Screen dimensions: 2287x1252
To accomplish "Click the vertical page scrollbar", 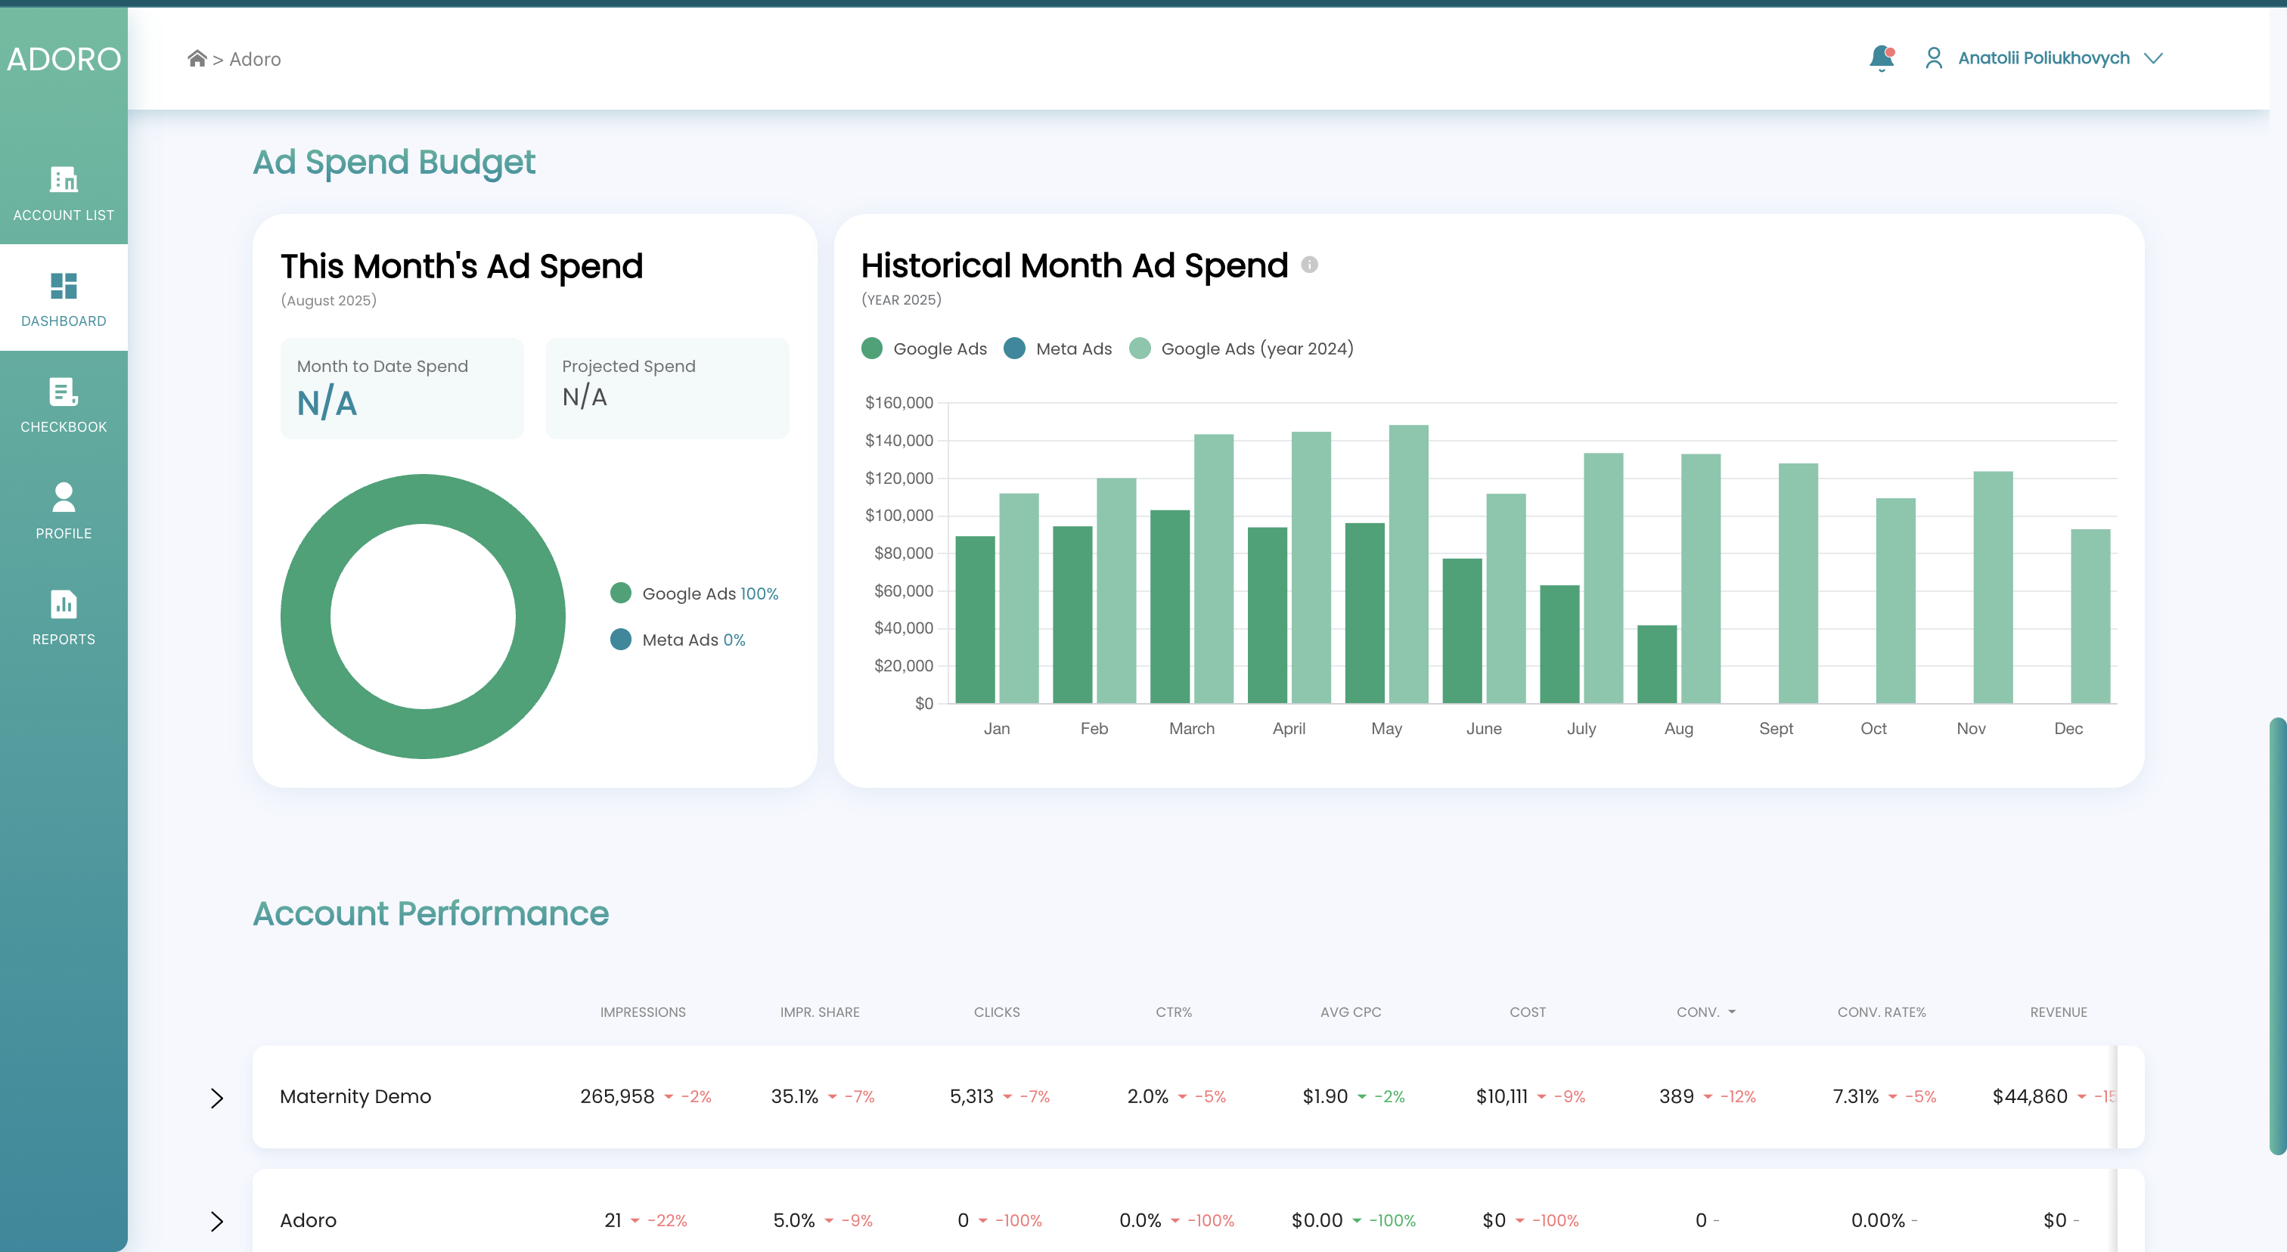I will click(2277, 935).
